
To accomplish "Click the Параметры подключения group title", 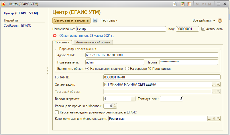I will click(78, 49).
